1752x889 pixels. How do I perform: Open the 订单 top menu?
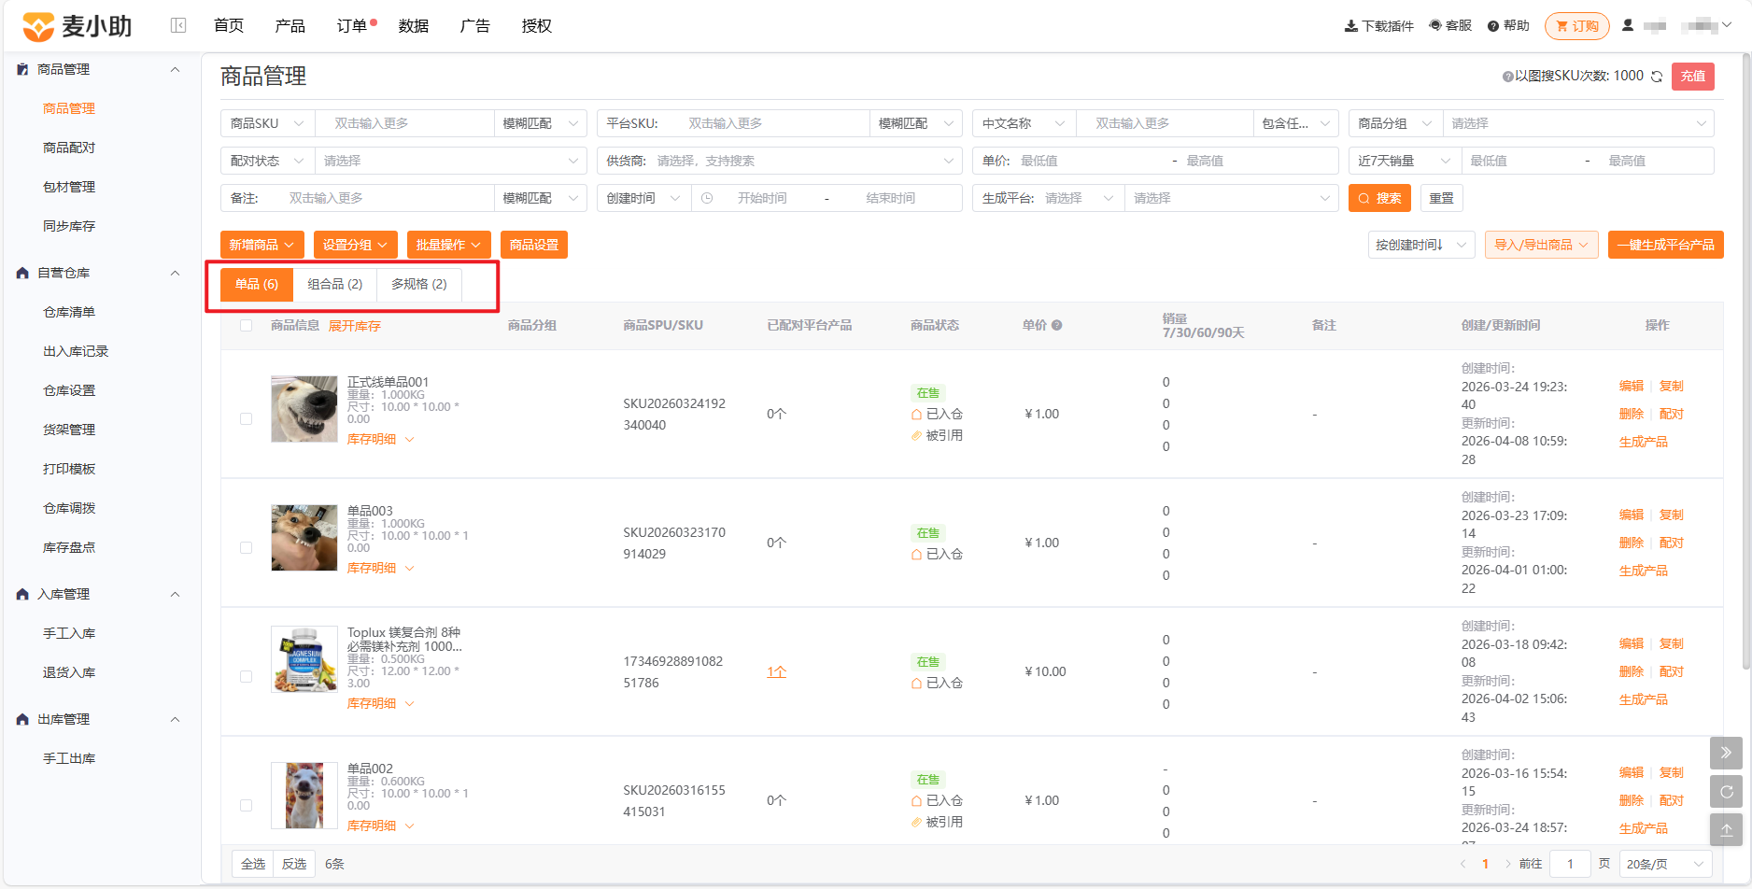click(352, 26)
